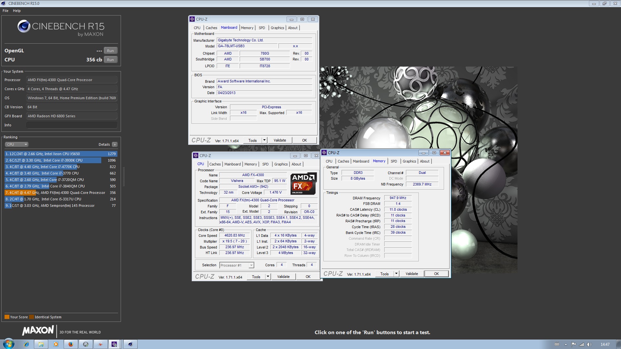Image resolution: width=621 pixels, height=349 pixels.
Task: Switch to Firefox in the taskbar
Action: coord(71,344)
